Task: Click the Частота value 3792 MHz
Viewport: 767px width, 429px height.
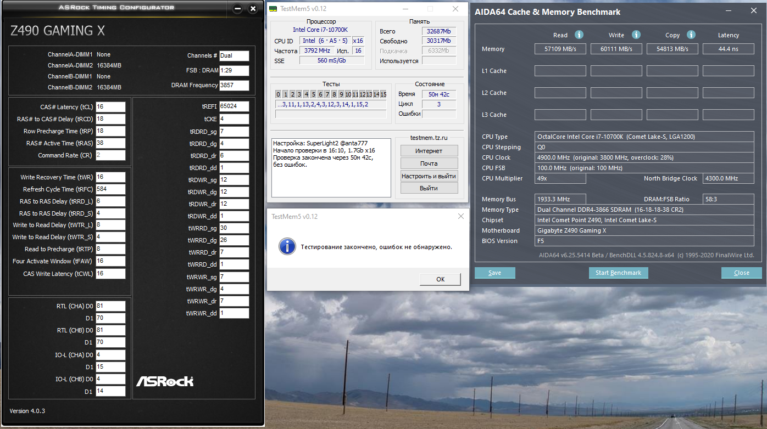Action: pos(317,50)
